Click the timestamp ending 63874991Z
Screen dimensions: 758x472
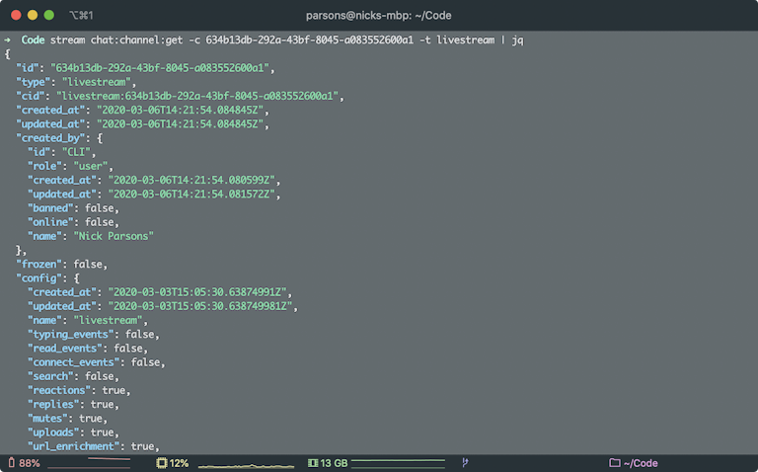[197, 292]
